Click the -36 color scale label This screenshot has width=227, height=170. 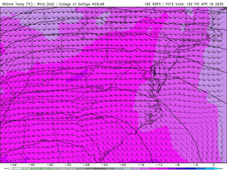[x=50, y=165]
